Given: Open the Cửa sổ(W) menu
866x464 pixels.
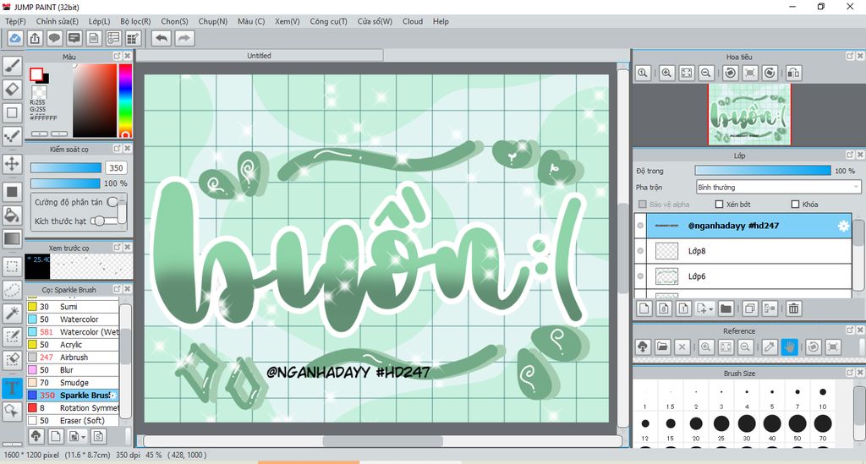Looking at the screenshot, I should point(375,21).
